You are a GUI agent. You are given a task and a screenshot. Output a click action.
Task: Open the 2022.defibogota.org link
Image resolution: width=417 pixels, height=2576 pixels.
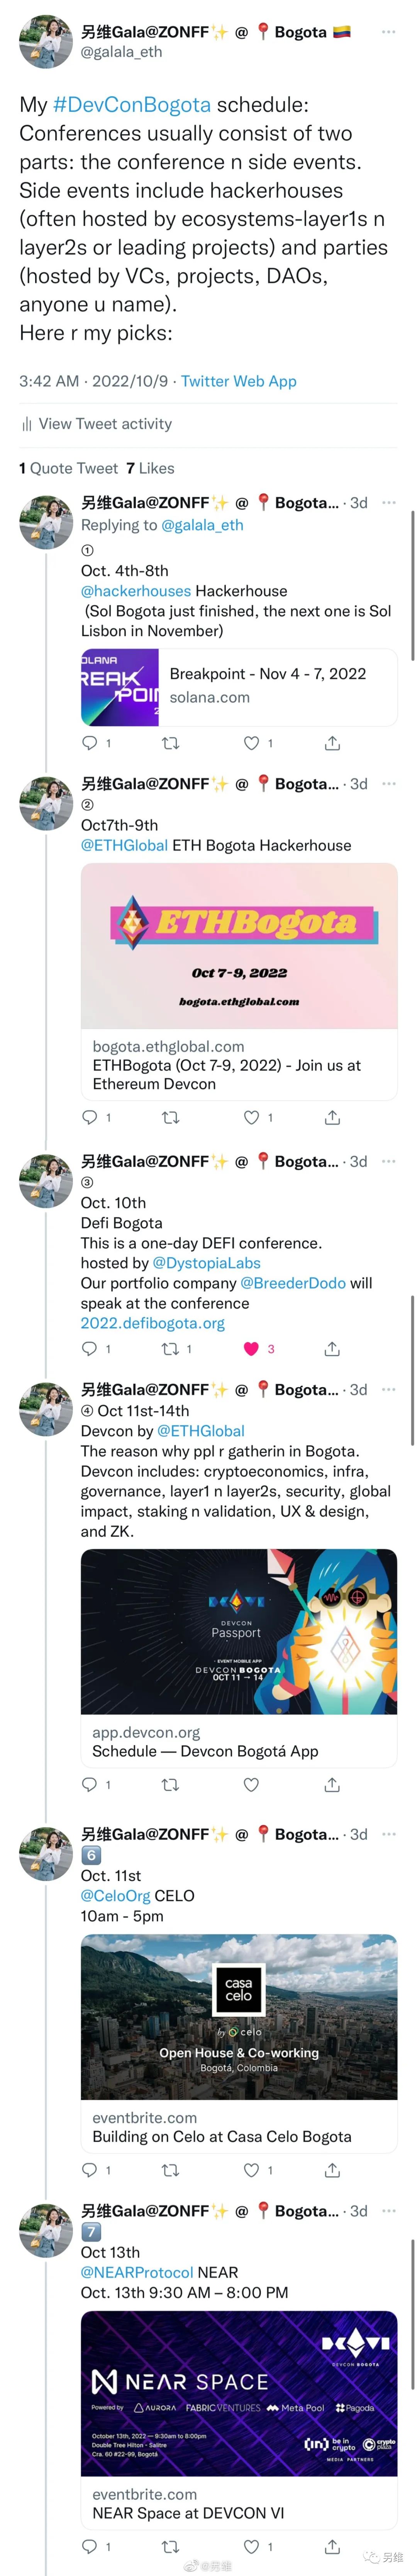(x=153, y=1323)
